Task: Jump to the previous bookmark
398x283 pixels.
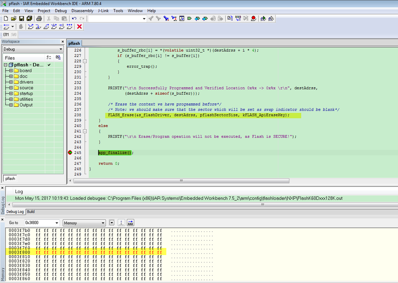Action: [x=197, y=18]
